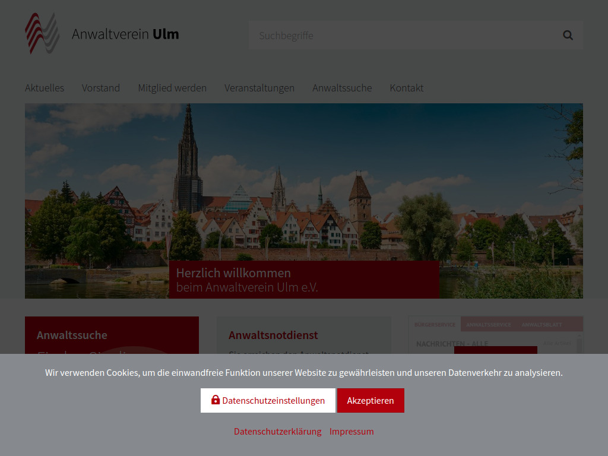Open the Vorstand menu item
This screenshot has height=456, width=608.
101,88
